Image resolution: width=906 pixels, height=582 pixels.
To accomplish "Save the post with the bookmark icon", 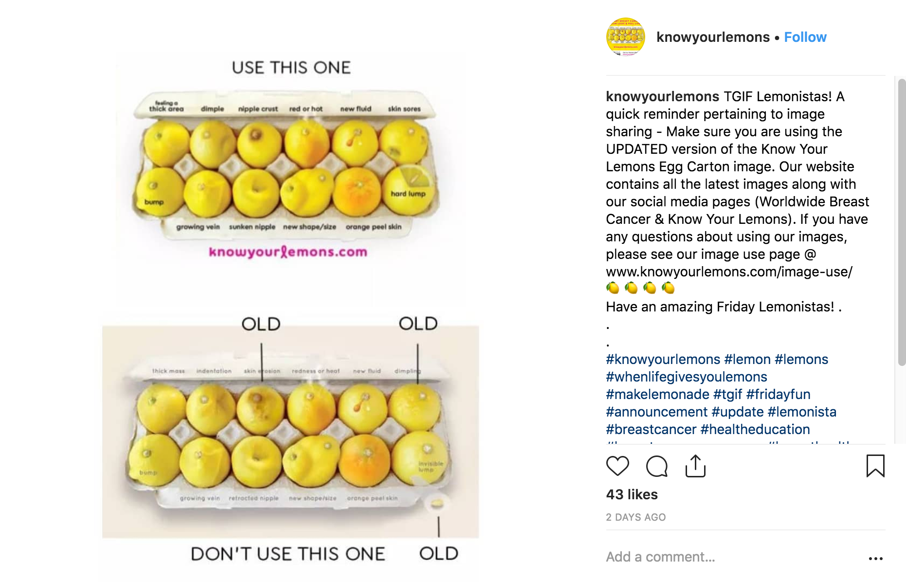I will click(874, 466).
